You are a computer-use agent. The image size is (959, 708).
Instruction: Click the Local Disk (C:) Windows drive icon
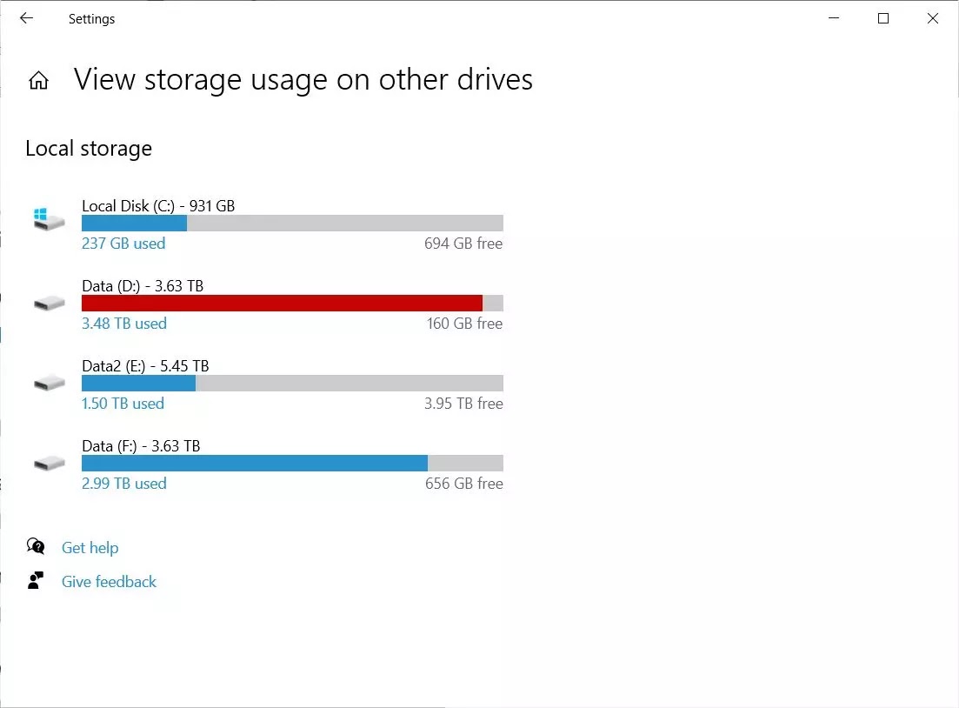(49, 218)
